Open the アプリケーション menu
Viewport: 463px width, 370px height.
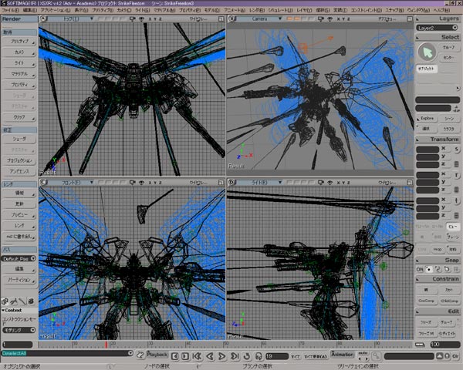[56, 10]
